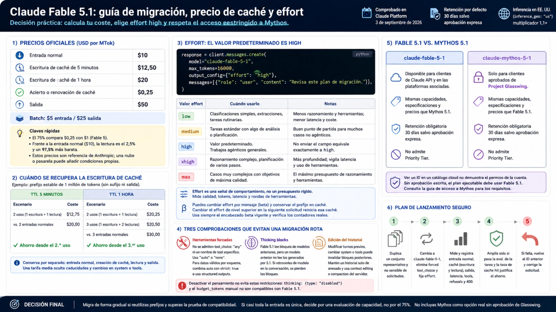The height and width of the screenshot is (312, 556).
Task: Click the document shield icon for Retención por defecto
Action: [435, 14]
